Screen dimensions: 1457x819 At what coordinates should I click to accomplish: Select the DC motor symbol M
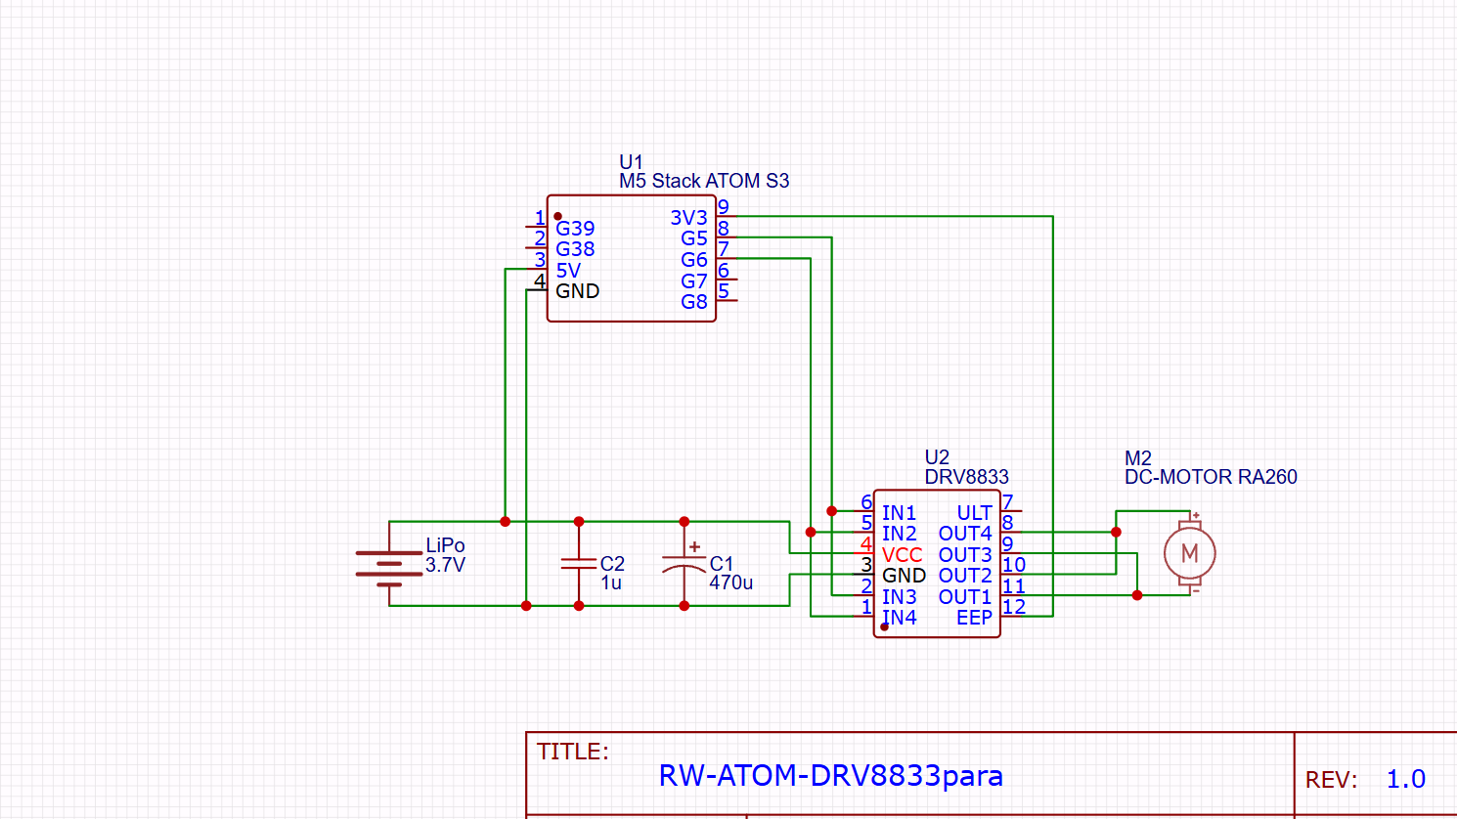pos(1189,553)
